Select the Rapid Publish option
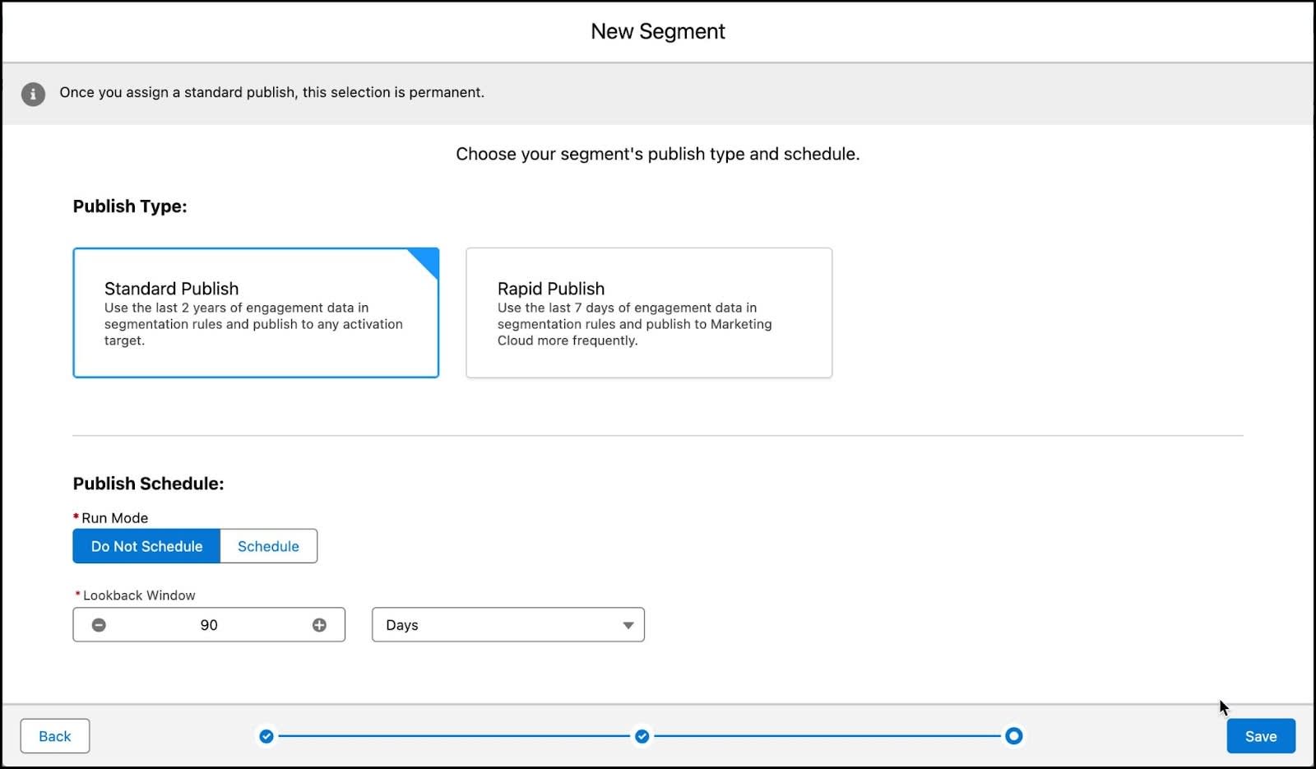This screenshot has height=769, width=1316. (x=649, y=313)
